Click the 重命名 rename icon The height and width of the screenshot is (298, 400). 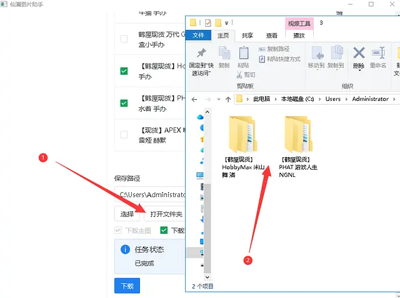[x=378, y=53]
